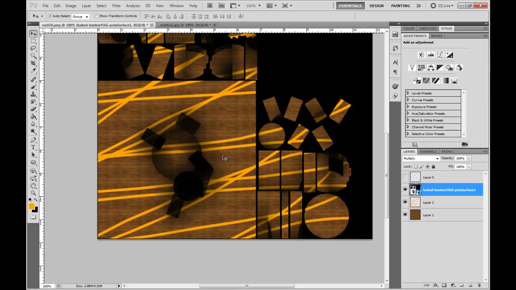The width and height of the screenshot is (516, 290).
Task: Switch to the Swatches tab
Action: pyautogui.click(x=428, y=29)
